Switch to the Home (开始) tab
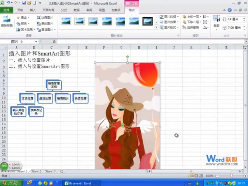 click(x=20, y=10)
